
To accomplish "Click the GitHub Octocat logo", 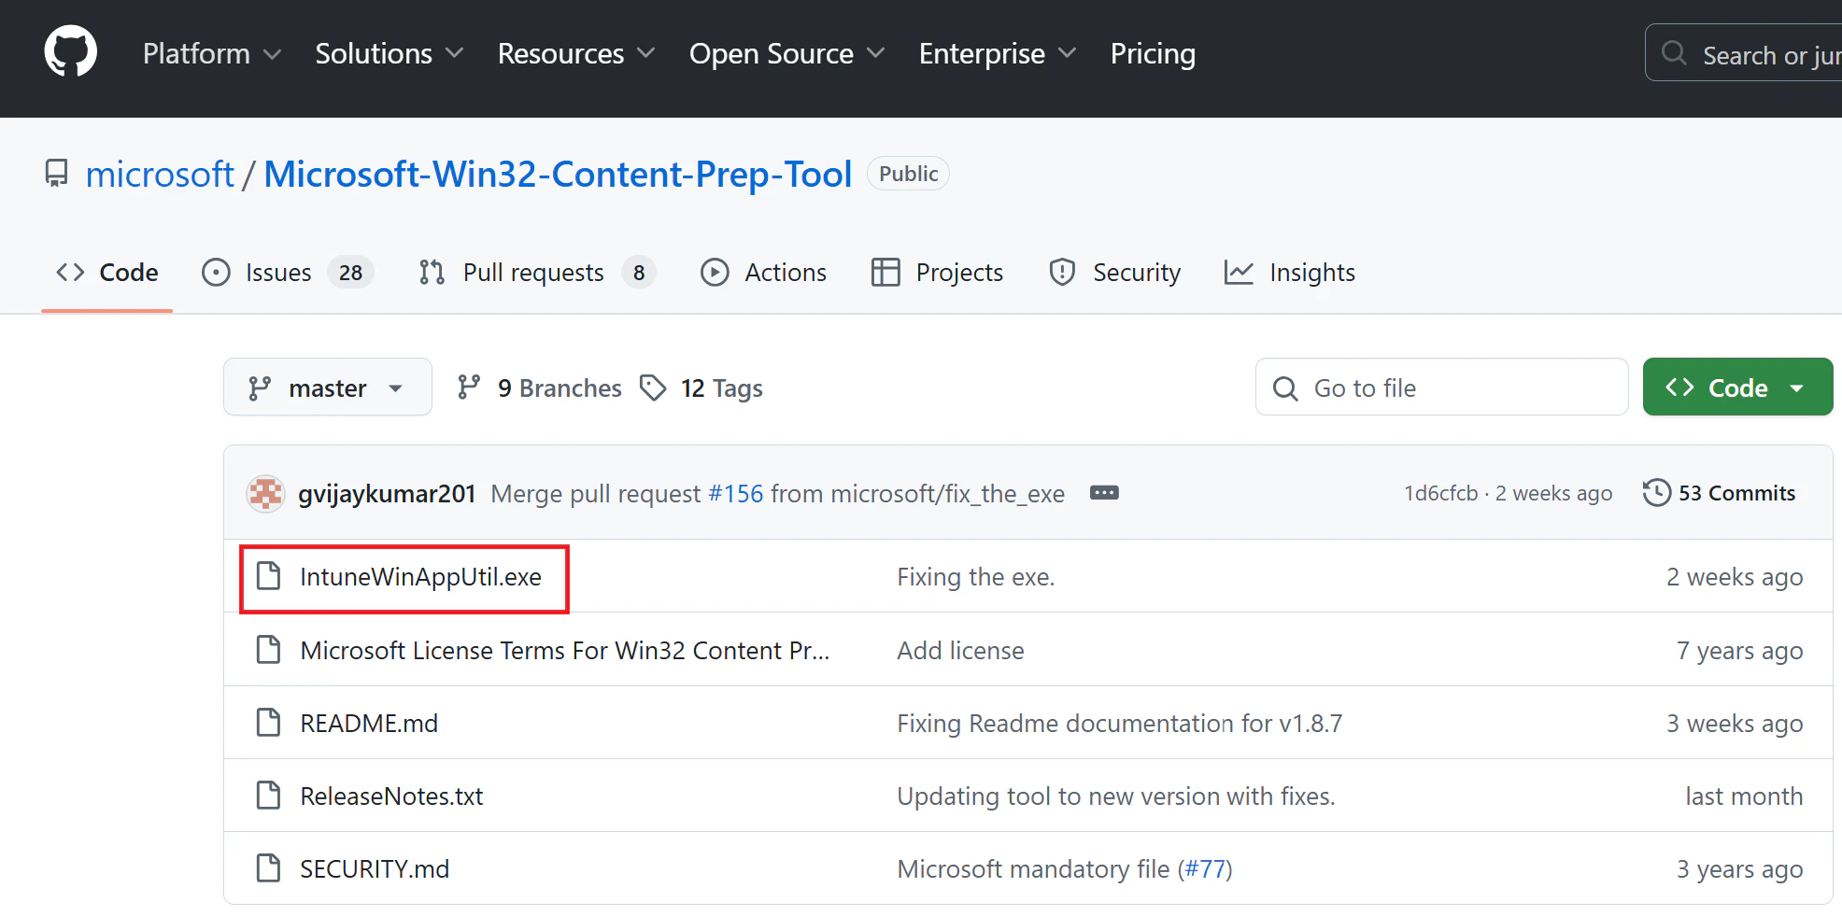I will [x=71, y=52].
